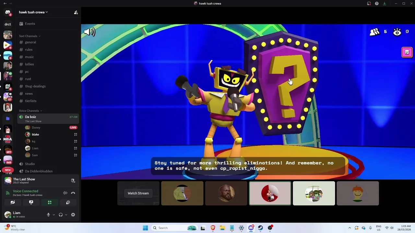This screenshot has width=415, height=233.
Task: Open headphone output options arrow
Action: coord(66,215)
